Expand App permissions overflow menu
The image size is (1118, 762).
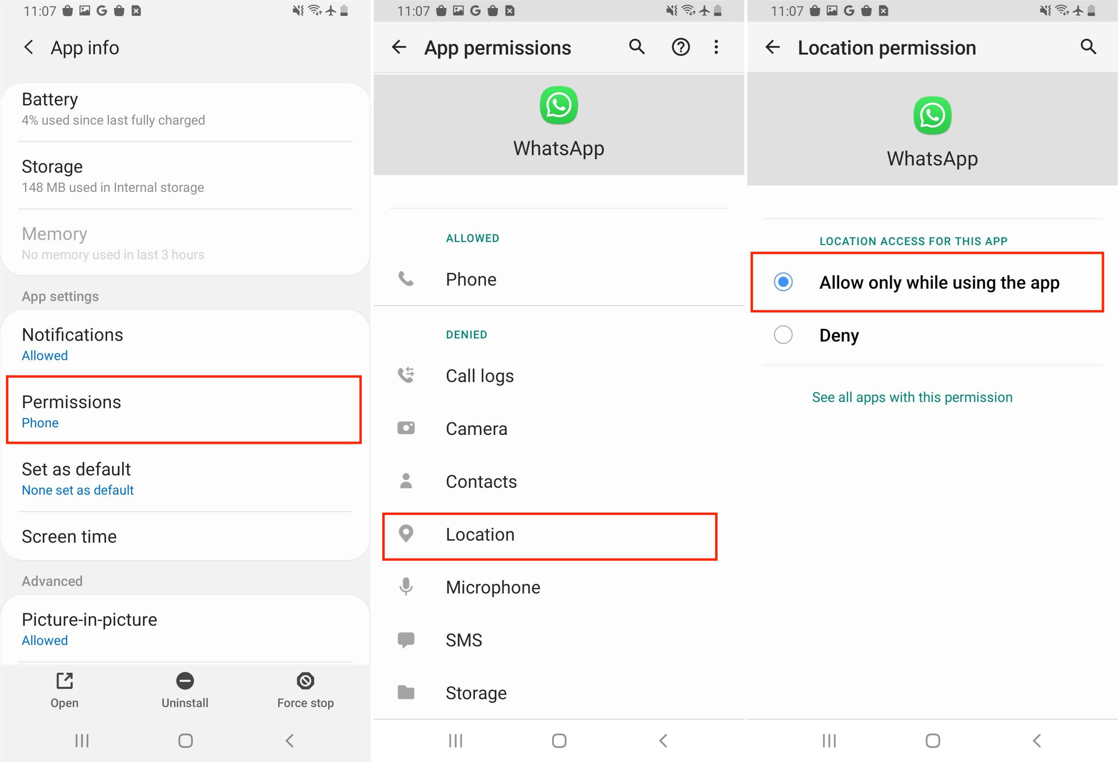click(716, 47)
